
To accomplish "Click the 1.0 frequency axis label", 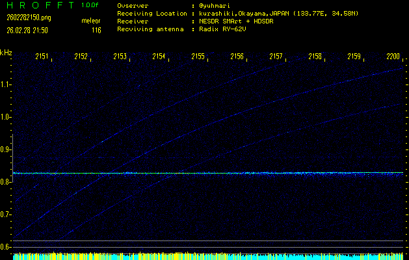I will tap(6, 117).
